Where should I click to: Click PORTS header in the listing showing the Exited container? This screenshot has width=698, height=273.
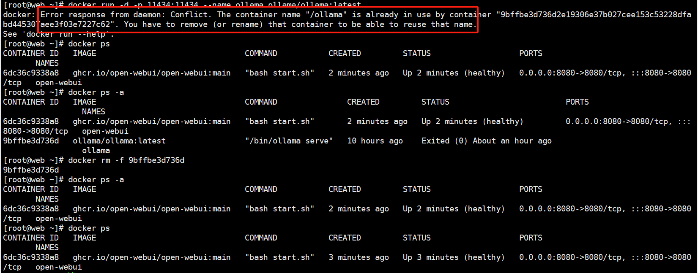click(x=577, y=102)
